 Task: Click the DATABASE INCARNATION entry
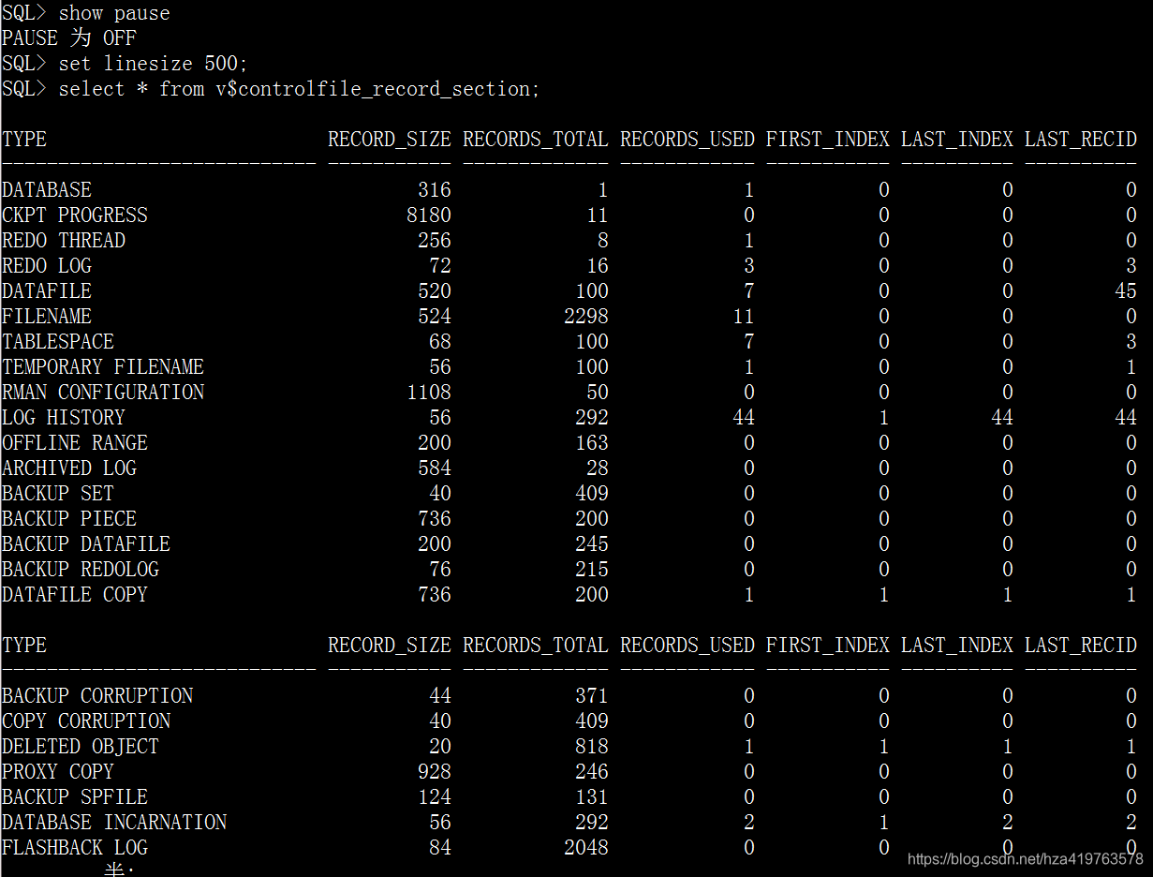pyautogui.click(x=114, y=822)
